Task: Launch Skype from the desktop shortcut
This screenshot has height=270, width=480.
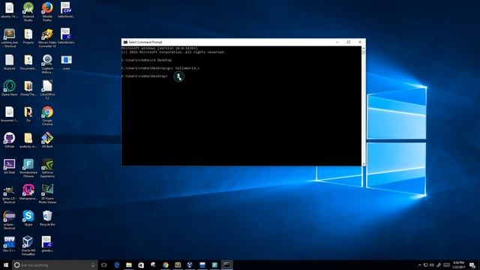Action: pos(28,218)
